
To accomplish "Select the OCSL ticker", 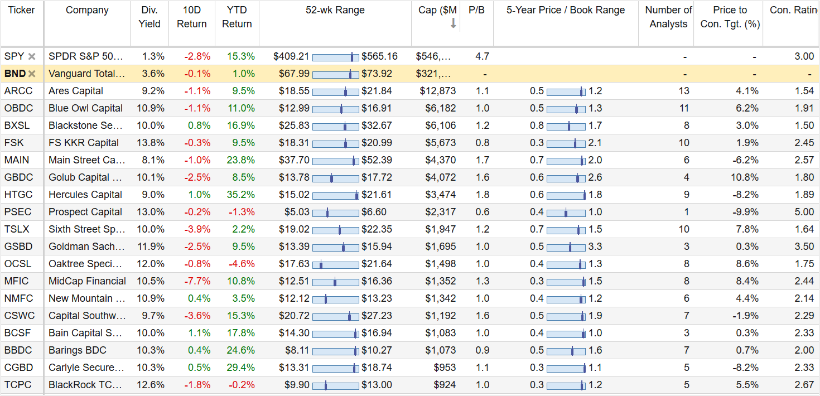I will click(18, 264).
